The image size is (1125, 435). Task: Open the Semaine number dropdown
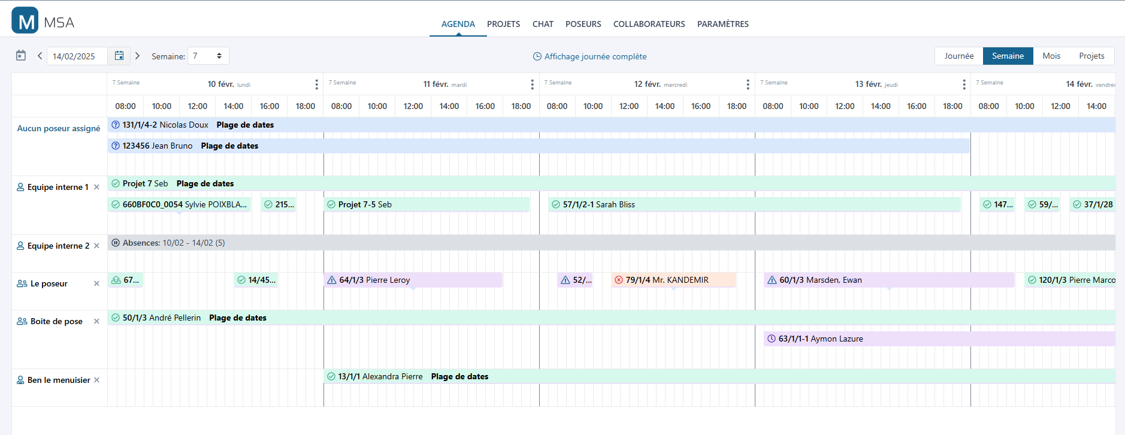(x=208, y=56)
